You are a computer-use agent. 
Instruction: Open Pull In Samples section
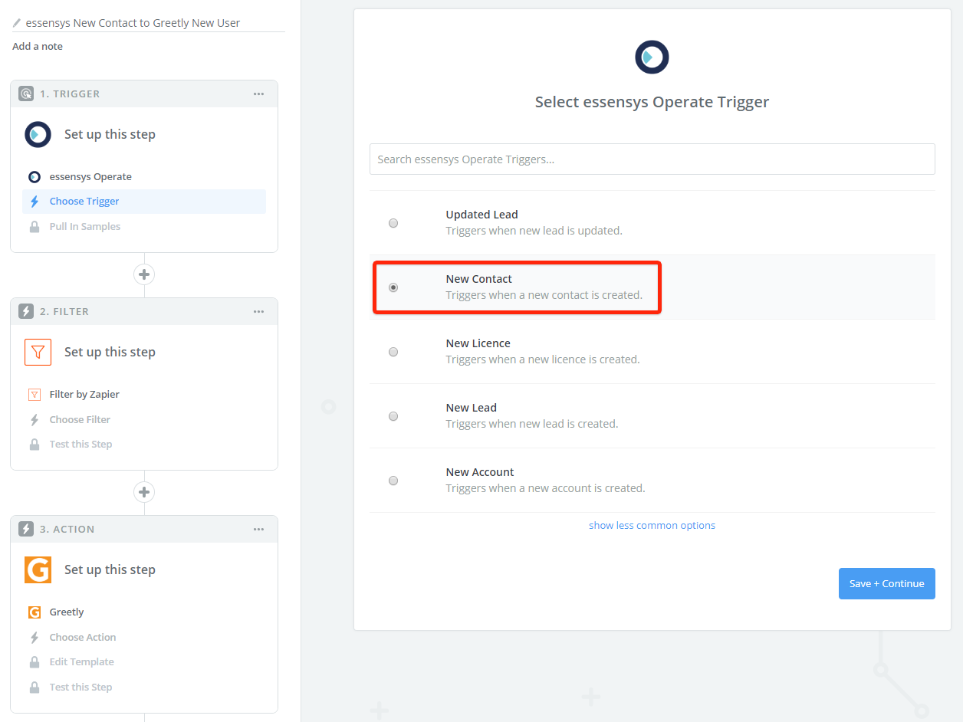tap(85, 226)
